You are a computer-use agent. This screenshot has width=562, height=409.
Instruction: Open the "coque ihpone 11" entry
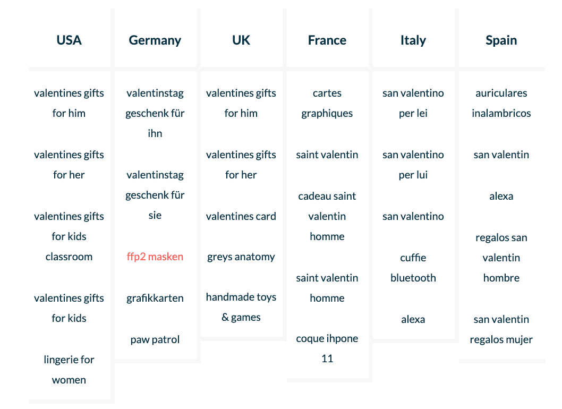[327, 348]
